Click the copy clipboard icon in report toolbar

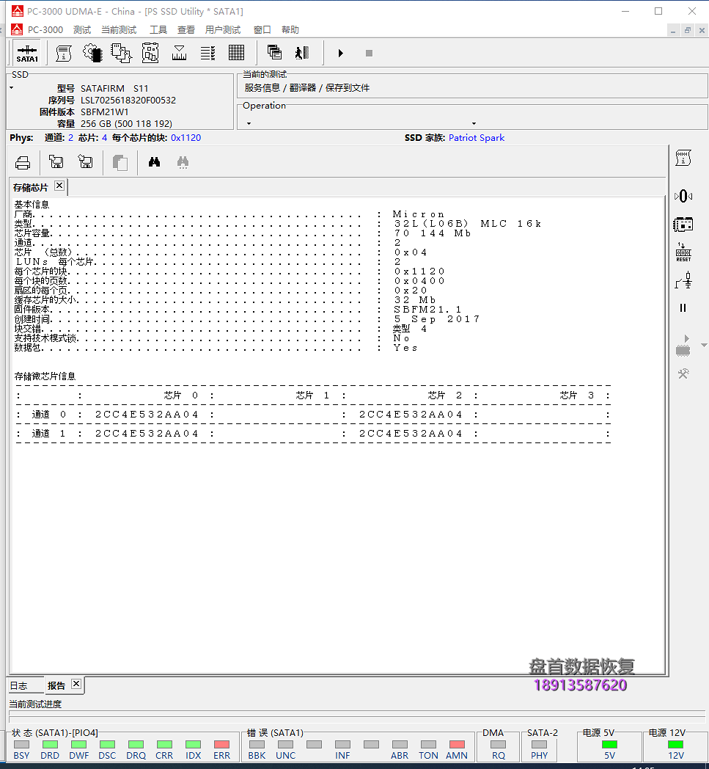tap(120, 162)
